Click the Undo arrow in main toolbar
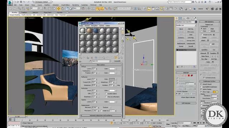The image size is (229, 128). tap(10, 9)
